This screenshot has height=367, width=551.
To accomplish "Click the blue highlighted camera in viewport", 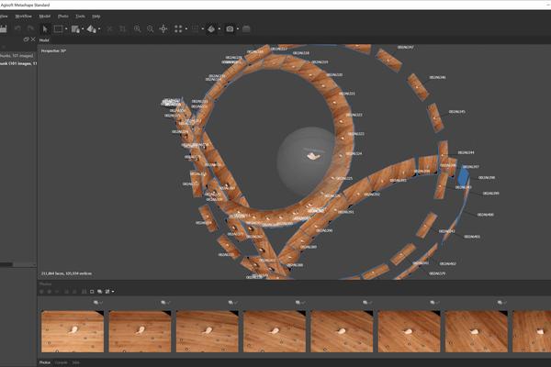I will 463,176.
